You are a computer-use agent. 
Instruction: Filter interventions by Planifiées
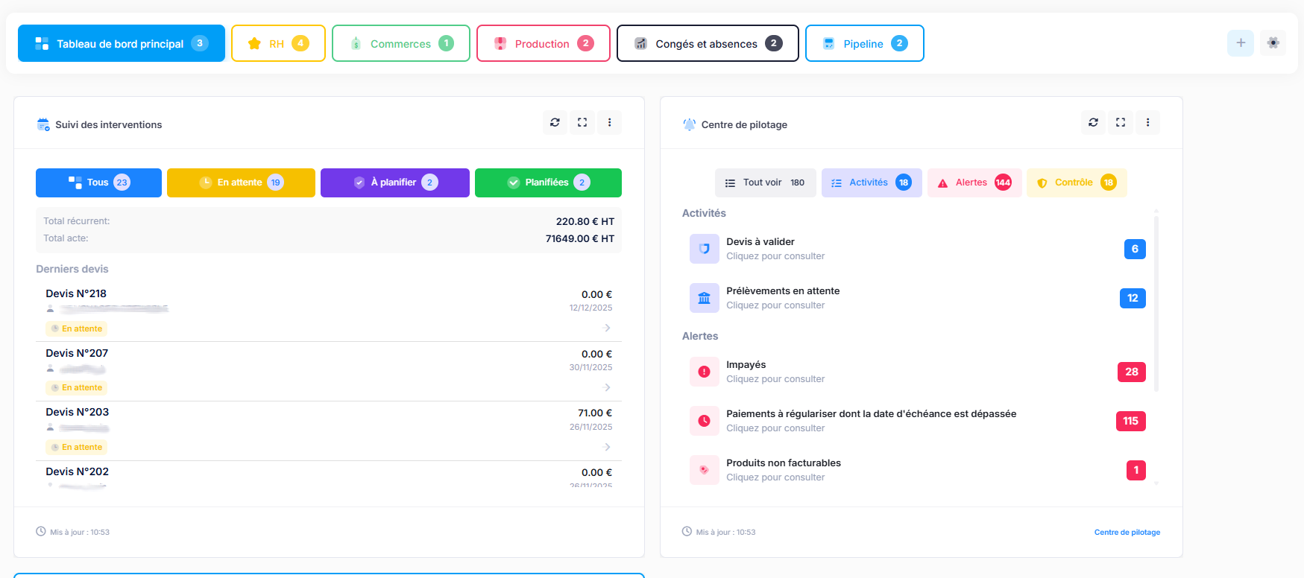pyautogui.click(x=548, y=182)
